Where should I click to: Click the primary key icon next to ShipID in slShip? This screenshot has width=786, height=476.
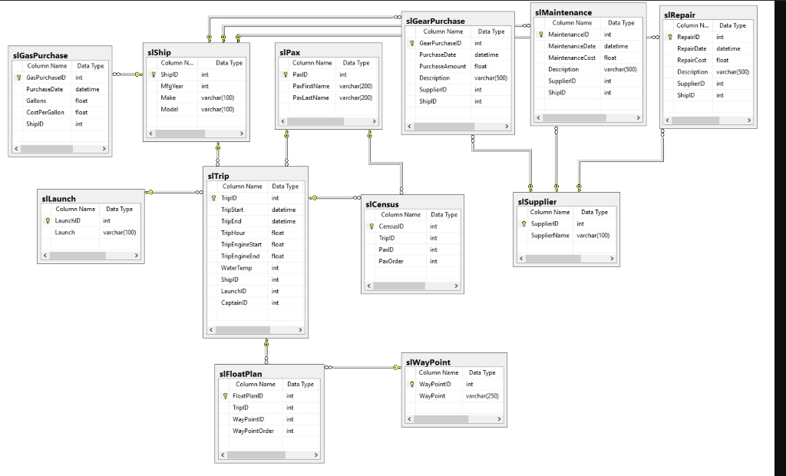pyautogui.click(x=153, y=74)
